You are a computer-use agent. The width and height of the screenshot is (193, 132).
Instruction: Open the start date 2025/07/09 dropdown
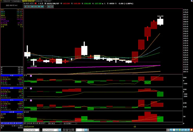38,130
